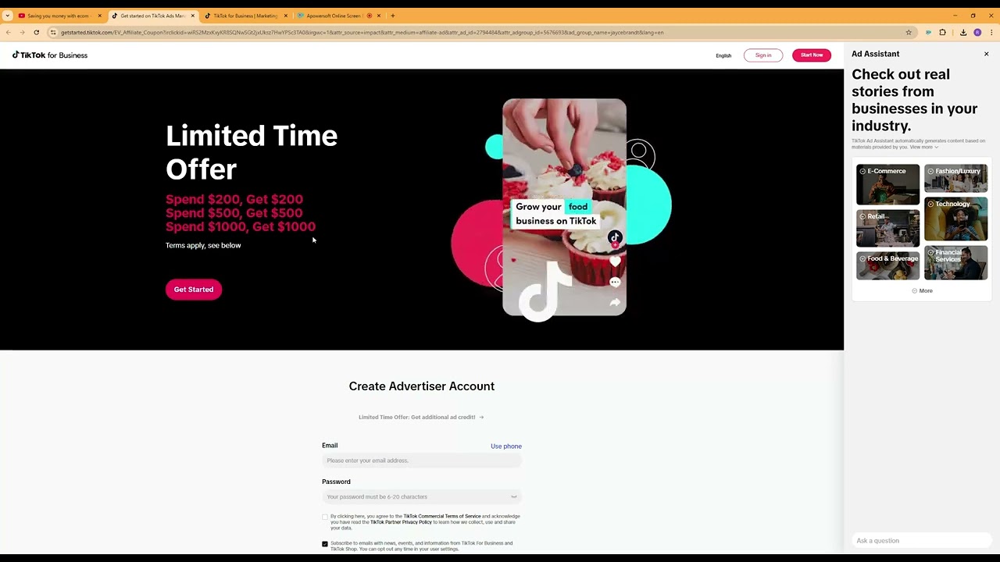
Task: Bookmark this page with the star icon
Action: (909, 32)
